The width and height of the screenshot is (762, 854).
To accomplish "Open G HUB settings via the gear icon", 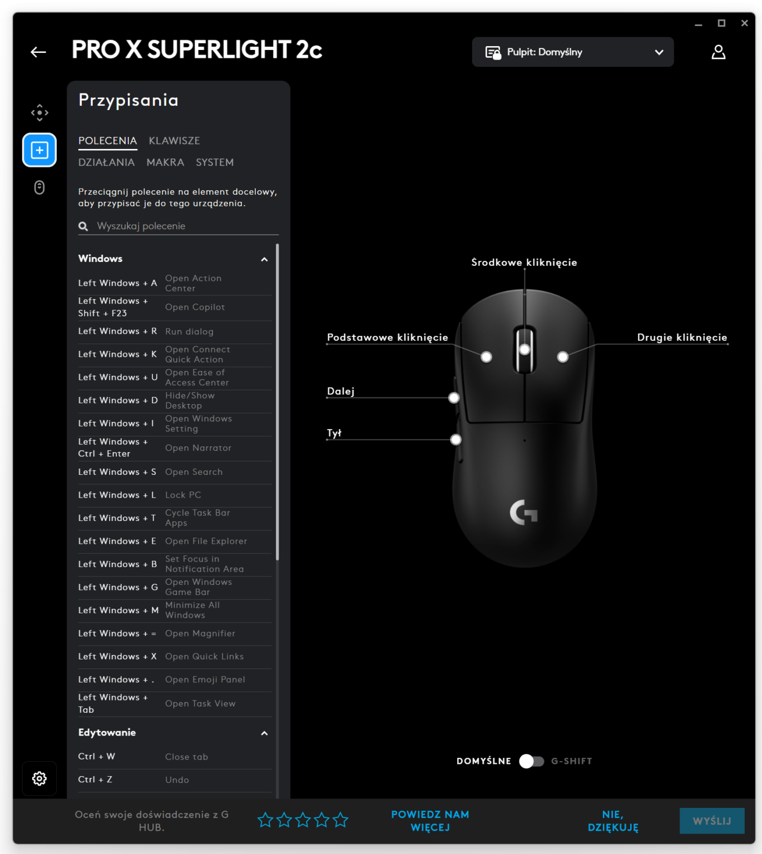I will (39, 778).
